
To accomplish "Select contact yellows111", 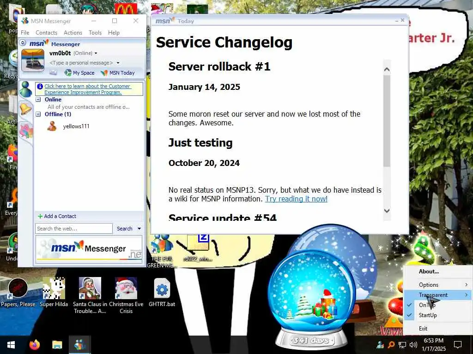I will 76,126.
